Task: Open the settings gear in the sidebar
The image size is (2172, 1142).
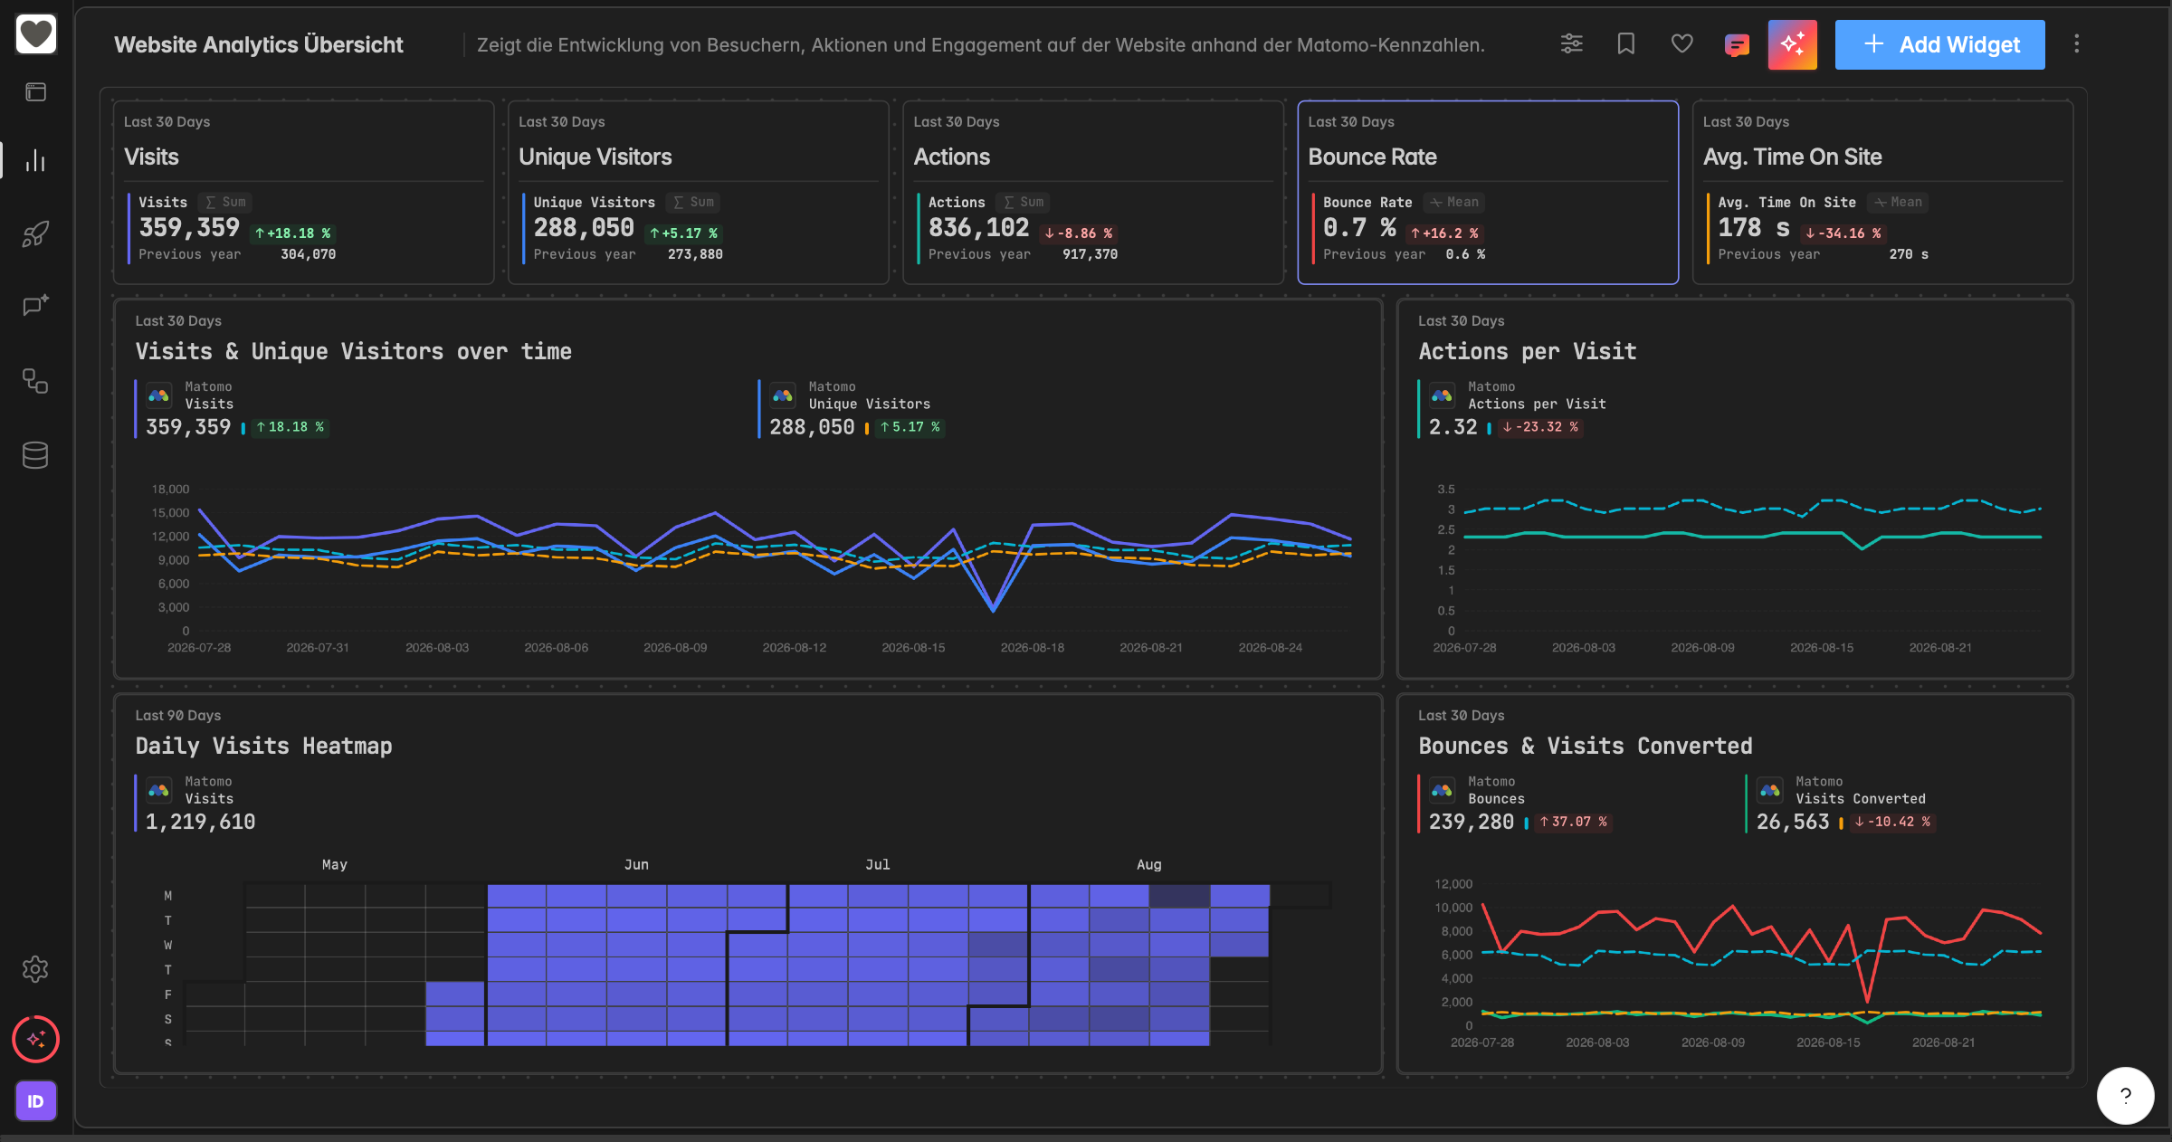Action: coord(35,969)
